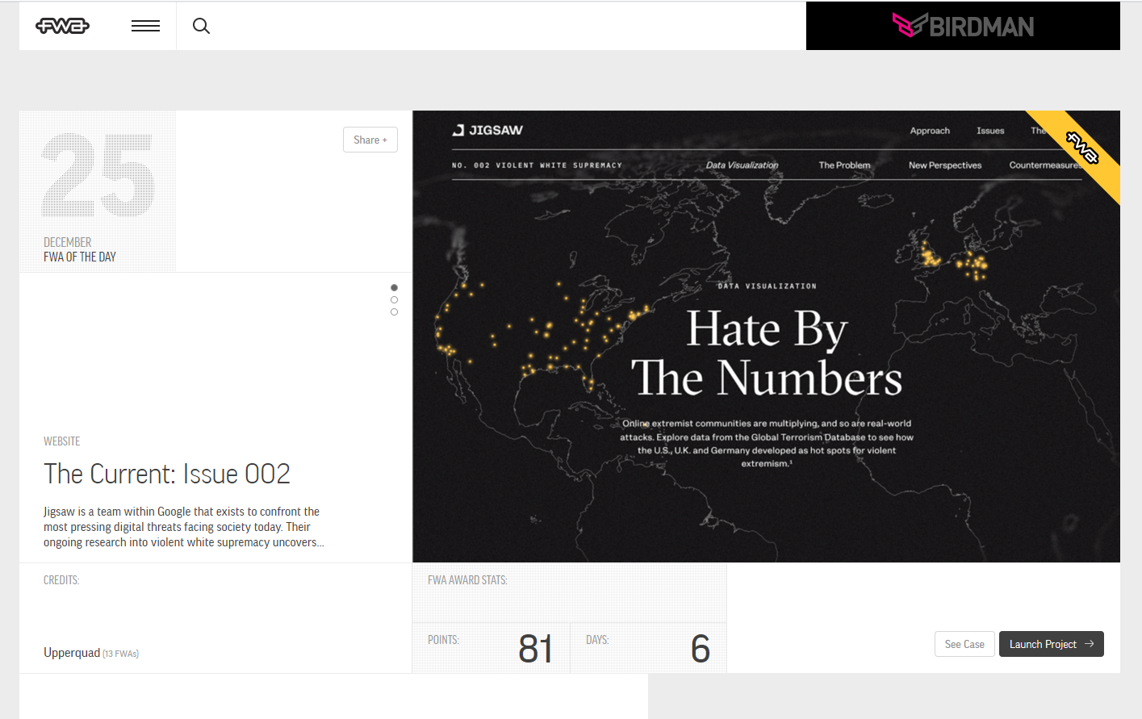Select New Perspectives tab in preview
Viewport: 1142px width, 719px height.
pyautogui.click(x=945, y=165)
